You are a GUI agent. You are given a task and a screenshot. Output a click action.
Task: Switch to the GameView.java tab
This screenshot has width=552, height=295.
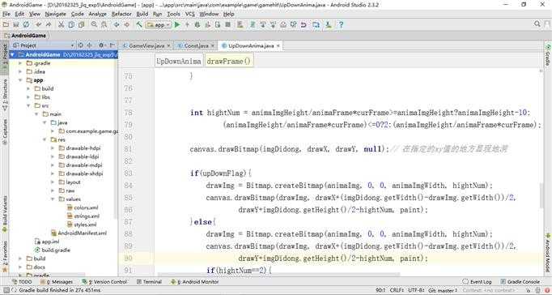(146, 46)
